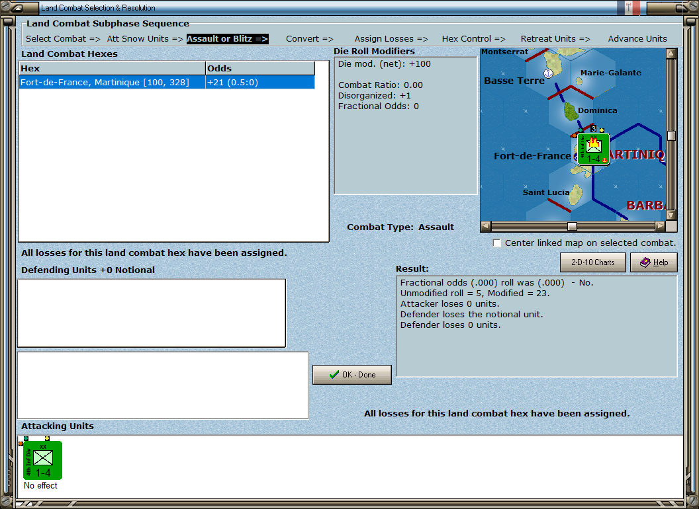The image size is (699, 509).
Task: Click the map's vertical scrollbar up arrow
Action: (x=671, y=54)
